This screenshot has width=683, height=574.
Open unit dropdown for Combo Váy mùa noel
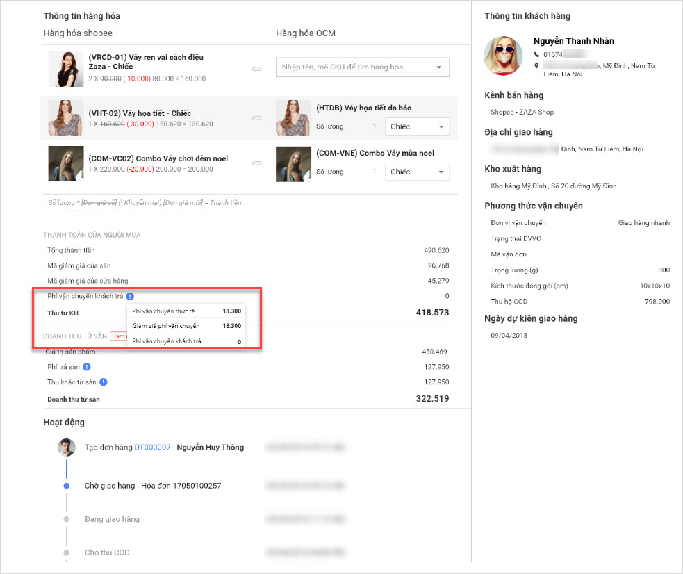[x=418, y=172]
